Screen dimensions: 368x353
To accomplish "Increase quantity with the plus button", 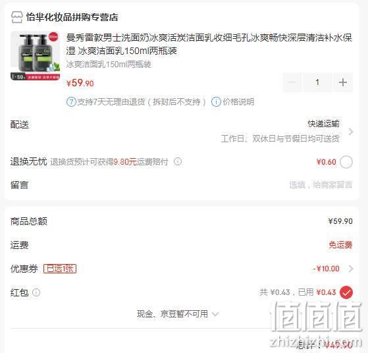I will point(342,82).
